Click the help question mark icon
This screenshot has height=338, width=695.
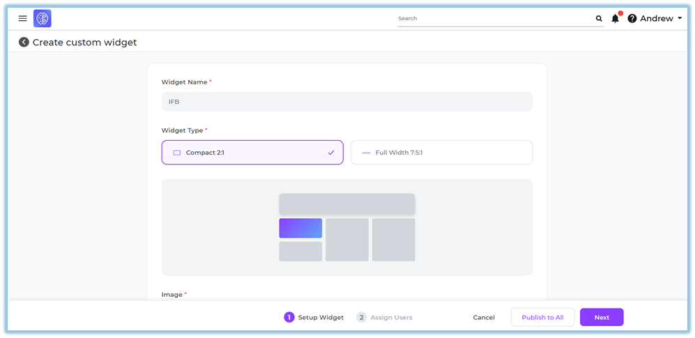click(x=632, y=19)
